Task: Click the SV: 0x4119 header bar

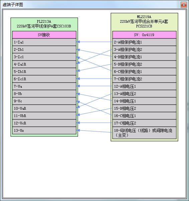Action: coord(144,35)
